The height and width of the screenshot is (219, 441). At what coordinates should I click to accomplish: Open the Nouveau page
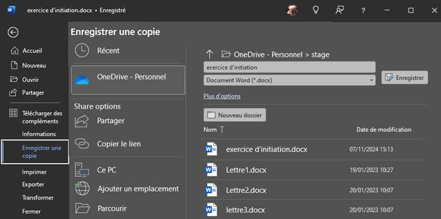(28, 65)
